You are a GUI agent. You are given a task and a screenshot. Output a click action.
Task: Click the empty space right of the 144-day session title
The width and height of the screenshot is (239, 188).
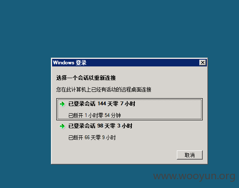168,104
